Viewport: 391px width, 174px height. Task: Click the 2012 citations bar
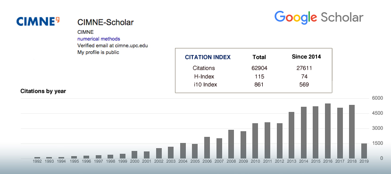(279, 141)
